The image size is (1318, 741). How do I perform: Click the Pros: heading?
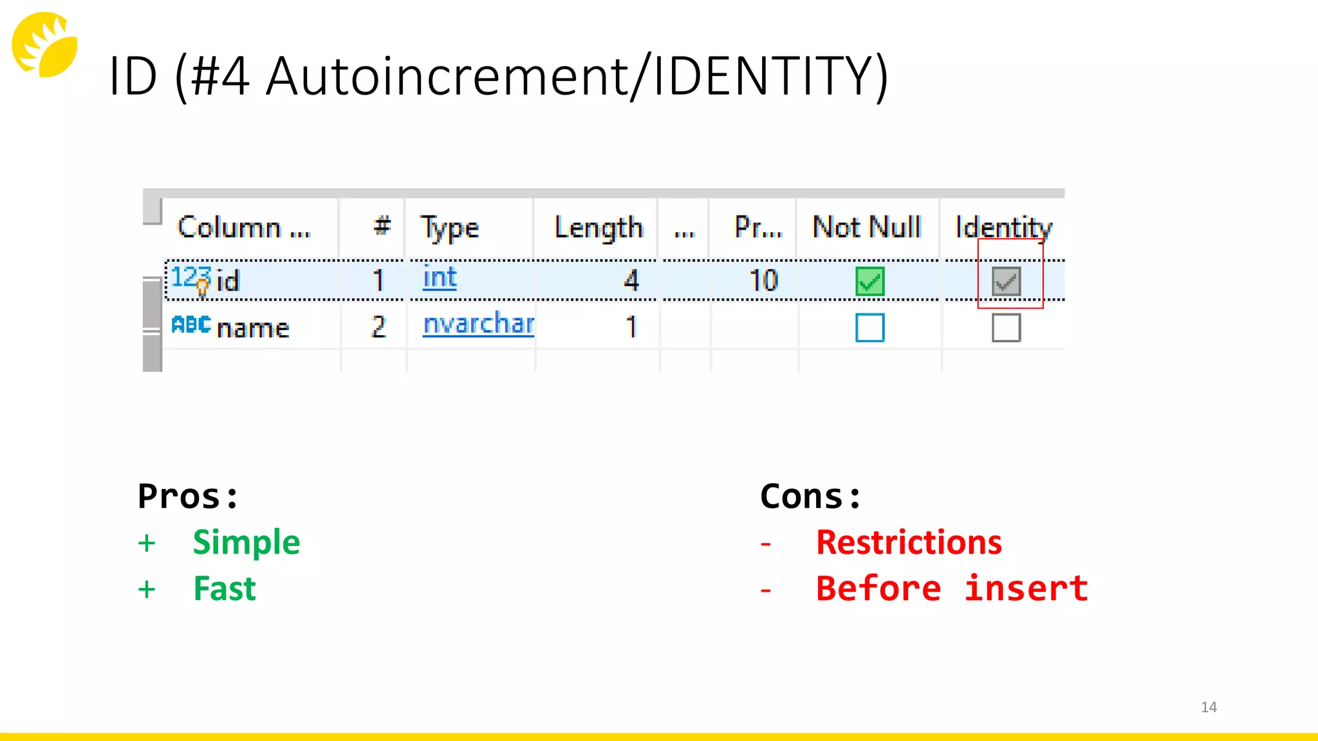point(188,496)
